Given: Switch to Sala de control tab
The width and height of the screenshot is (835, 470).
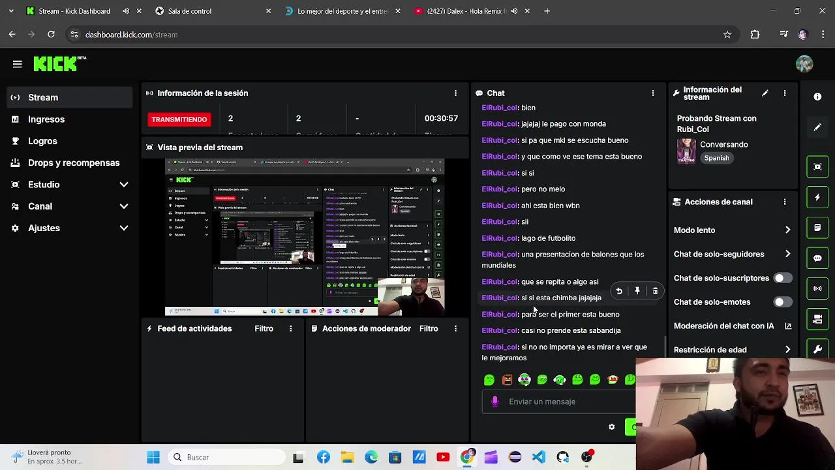Looking at the screenshot, I should (x=213, y=11).
